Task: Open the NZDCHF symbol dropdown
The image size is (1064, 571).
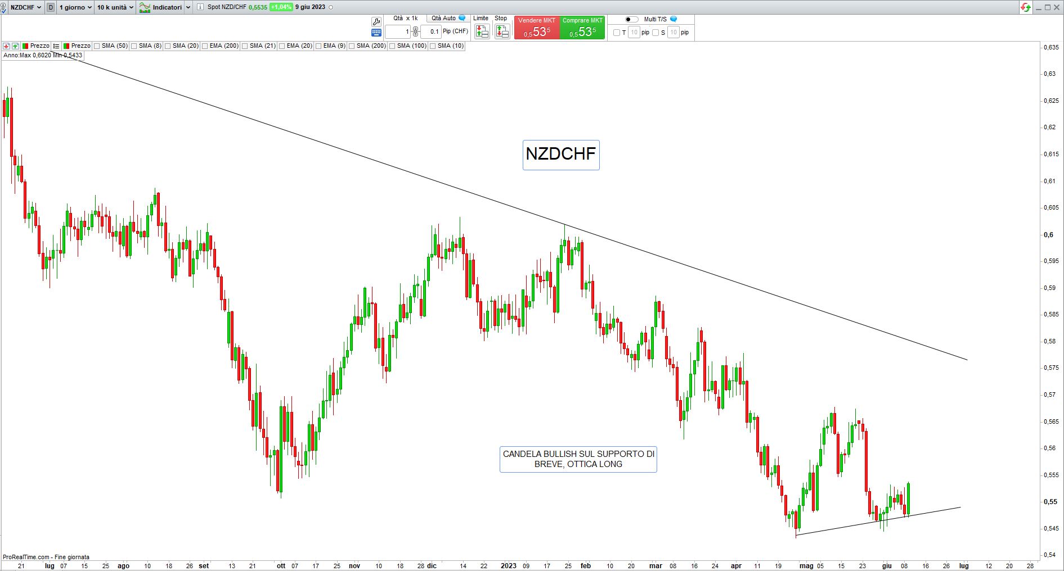Action: click(25, 7)
